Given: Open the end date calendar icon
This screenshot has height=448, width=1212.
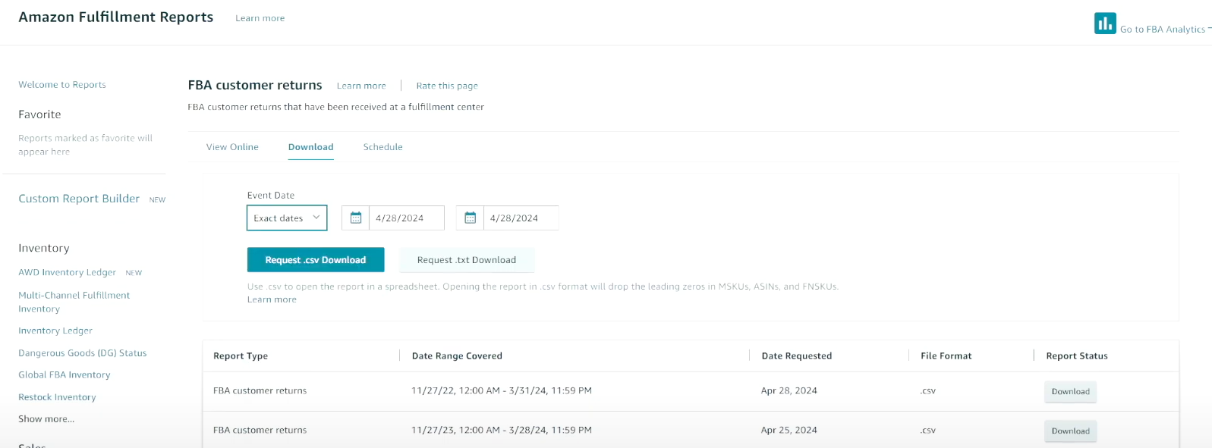Looking at the screenshot, I should coord(471,218).
